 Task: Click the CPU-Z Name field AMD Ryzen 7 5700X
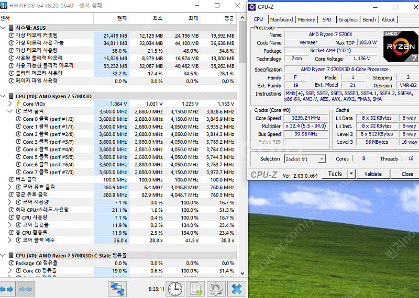pyautogui.click(x=330, y=35)
